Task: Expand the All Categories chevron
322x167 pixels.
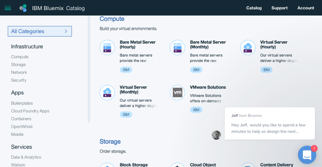Action: pyautogui.click(x=66, y=31)
